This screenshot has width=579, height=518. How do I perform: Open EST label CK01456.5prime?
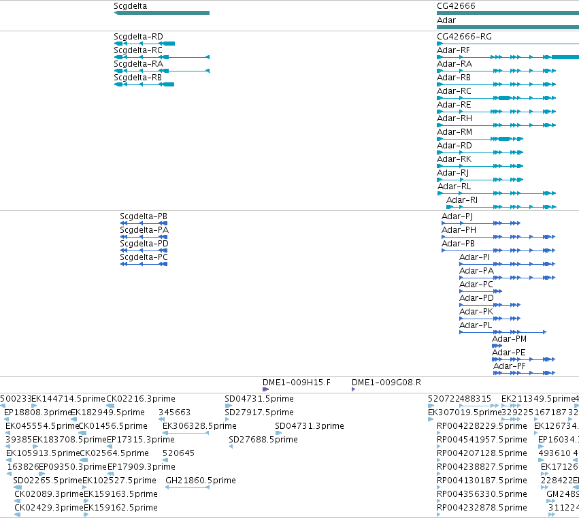113,426
